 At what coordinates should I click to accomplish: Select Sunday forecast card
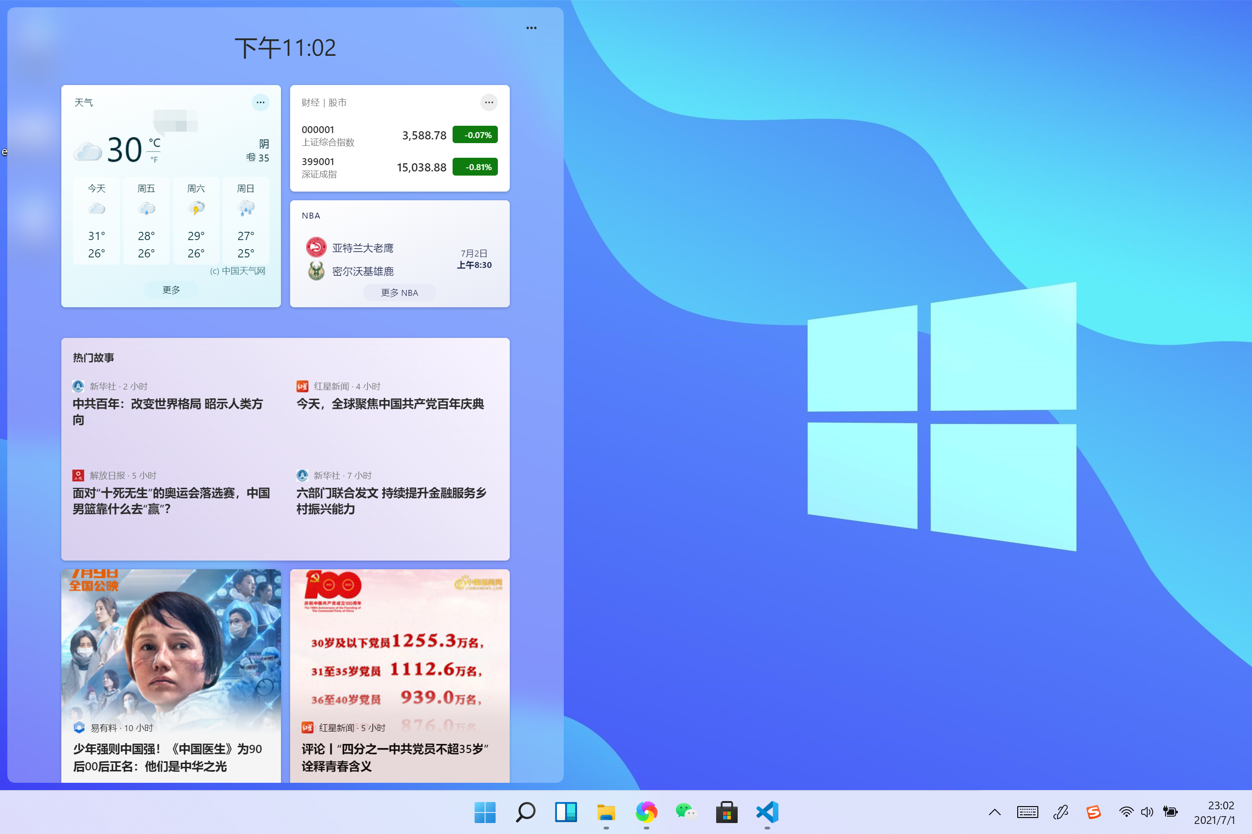(x=245, y=221)
